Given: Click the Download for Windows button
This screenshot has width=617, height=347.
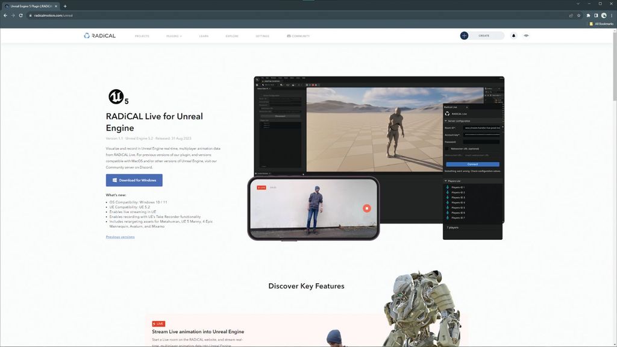Looking at the screenshot, I should coord(134,180).
